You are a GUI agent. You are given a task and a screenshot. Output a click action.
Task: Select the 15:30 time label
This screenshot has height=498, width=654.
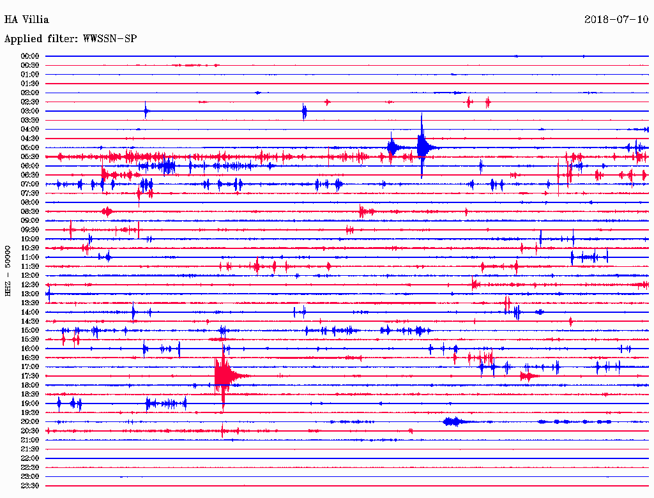tap(30, 340)
